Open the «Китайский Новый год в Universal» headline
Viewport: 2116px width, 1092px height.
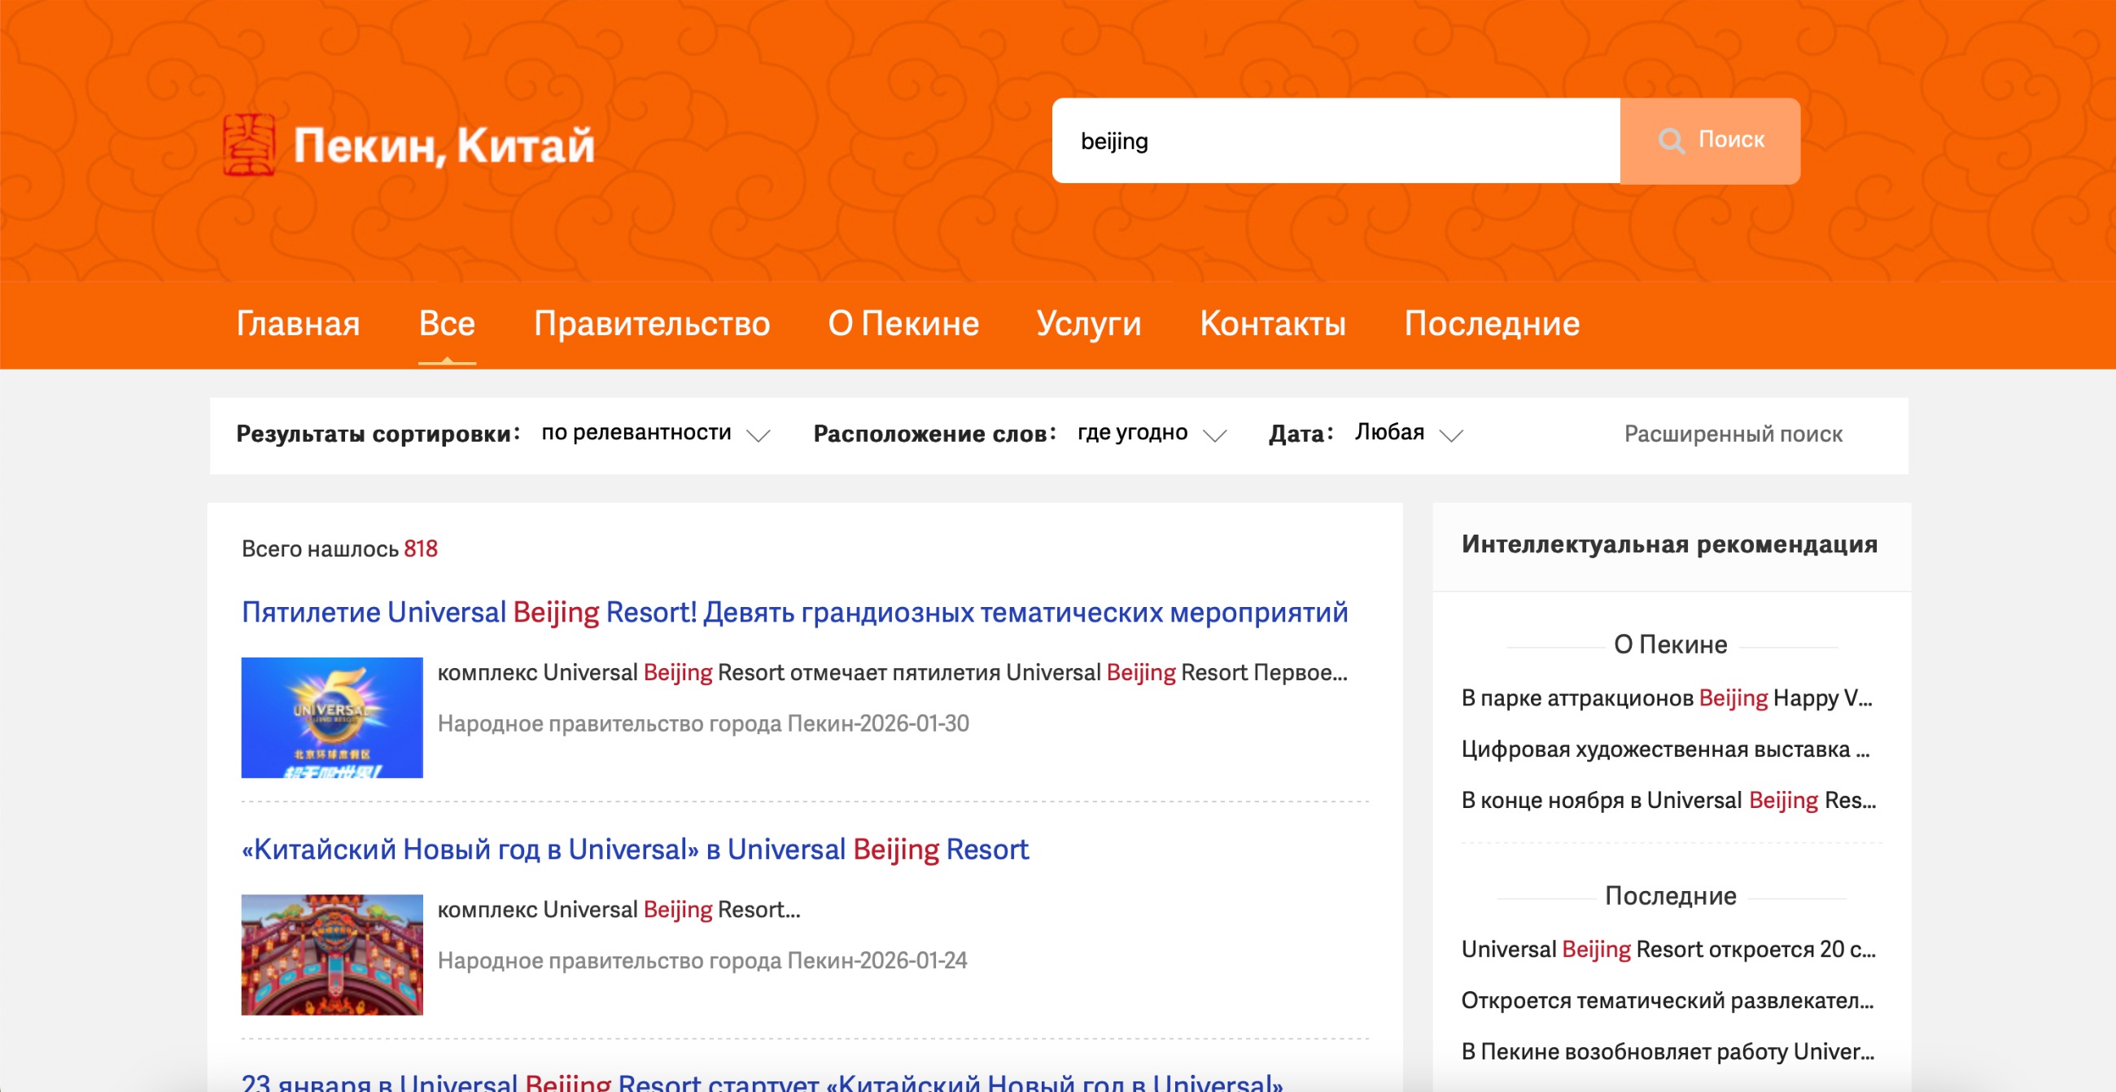click(x=634, y=849)
